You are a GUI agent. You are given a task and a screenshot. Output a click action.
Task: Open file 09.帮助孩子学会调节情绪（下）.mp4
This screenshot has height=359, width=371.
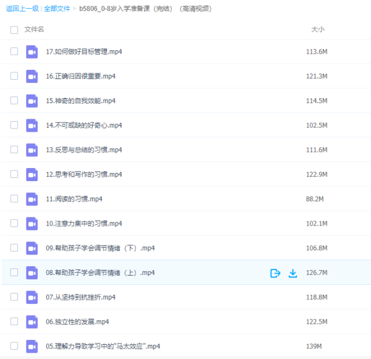point(100,248)
